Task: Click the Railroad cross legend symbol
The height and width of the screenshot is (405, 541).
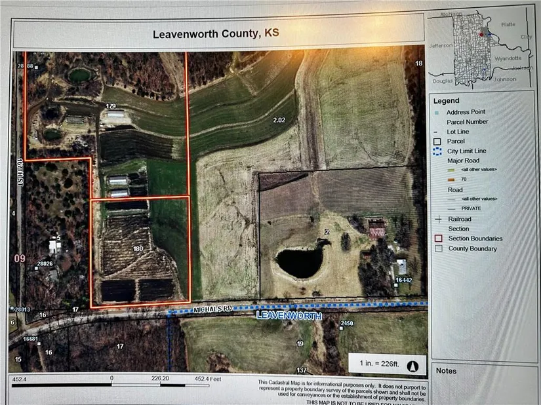Action: pos(437,219)
